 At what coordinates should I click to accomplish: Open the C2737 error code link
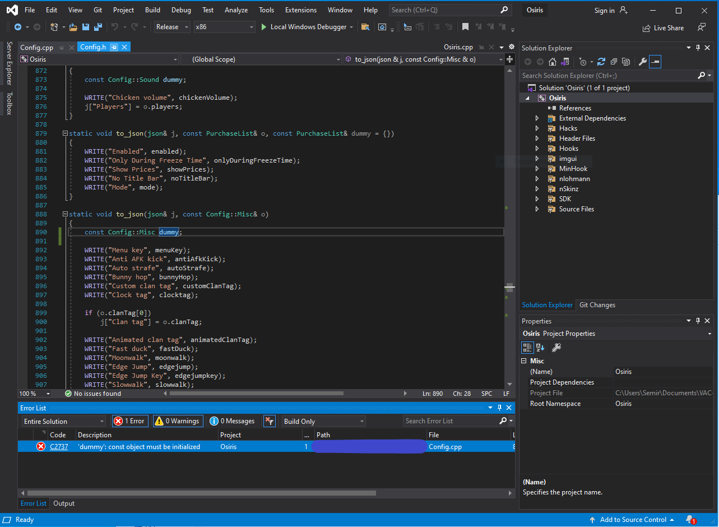click(x=59, y=447)
